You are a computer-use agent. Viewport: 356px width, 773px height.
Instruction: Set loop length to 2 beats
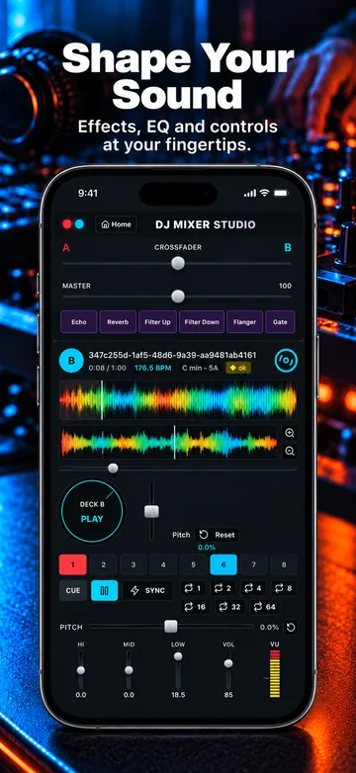pos(223,588)
